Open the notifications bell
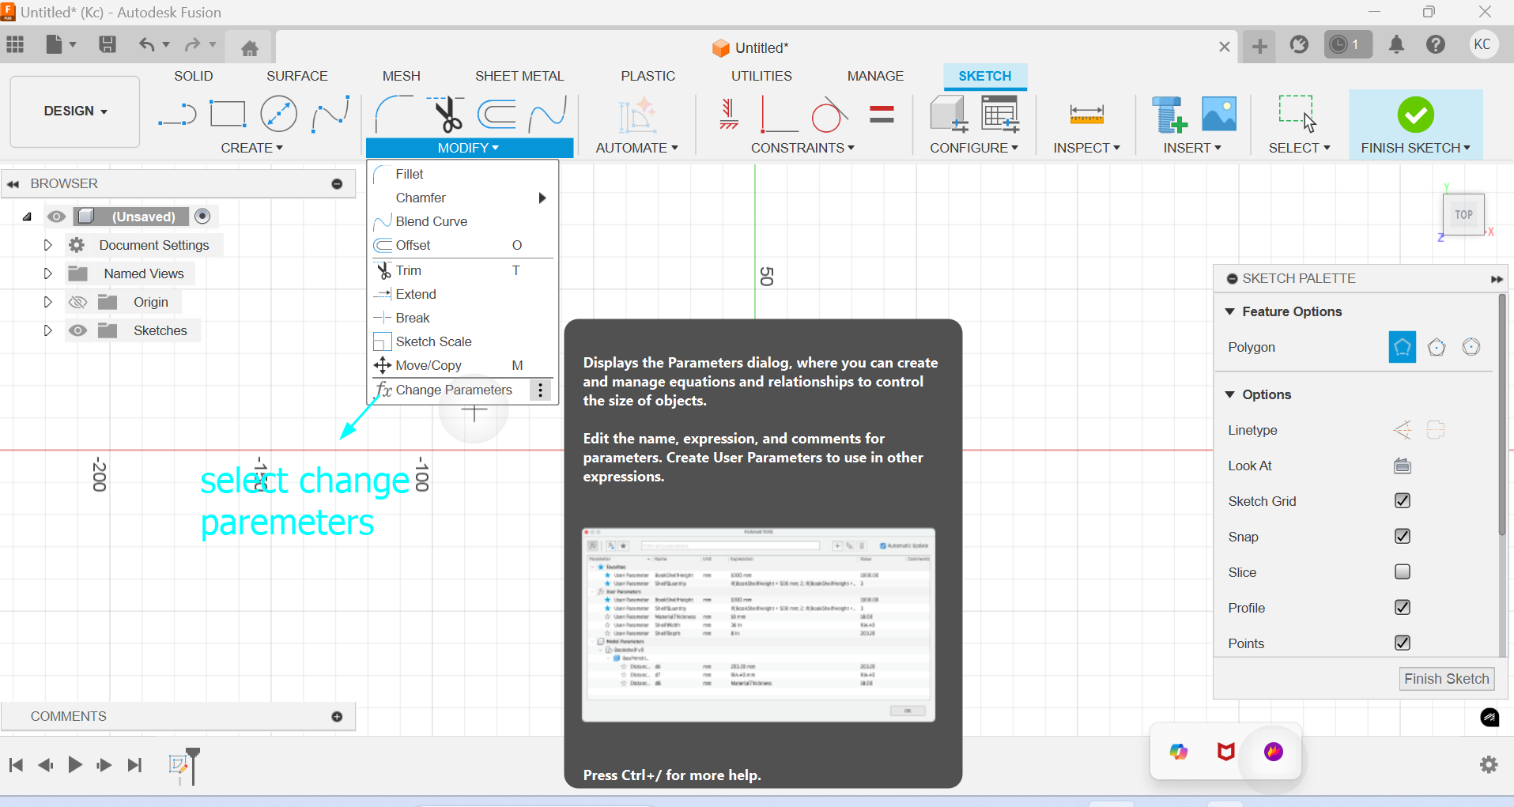Image resolution: width=1514 pixels, height=807 pixels. tap(1396, 44)
